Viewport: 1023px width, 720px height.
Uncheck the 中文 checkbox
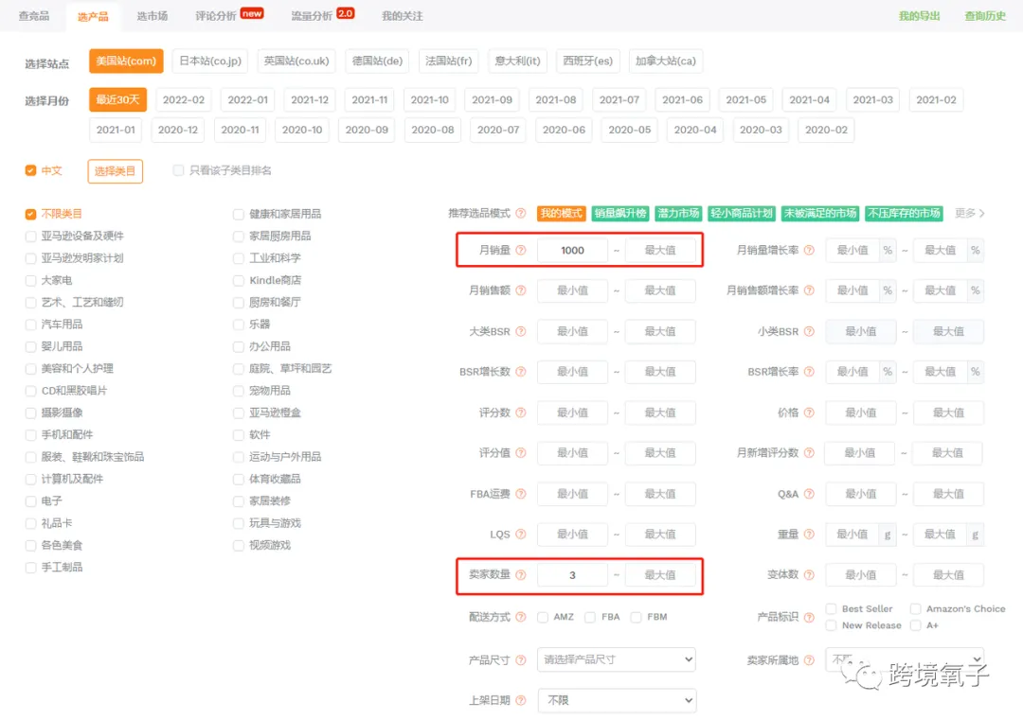30,170
